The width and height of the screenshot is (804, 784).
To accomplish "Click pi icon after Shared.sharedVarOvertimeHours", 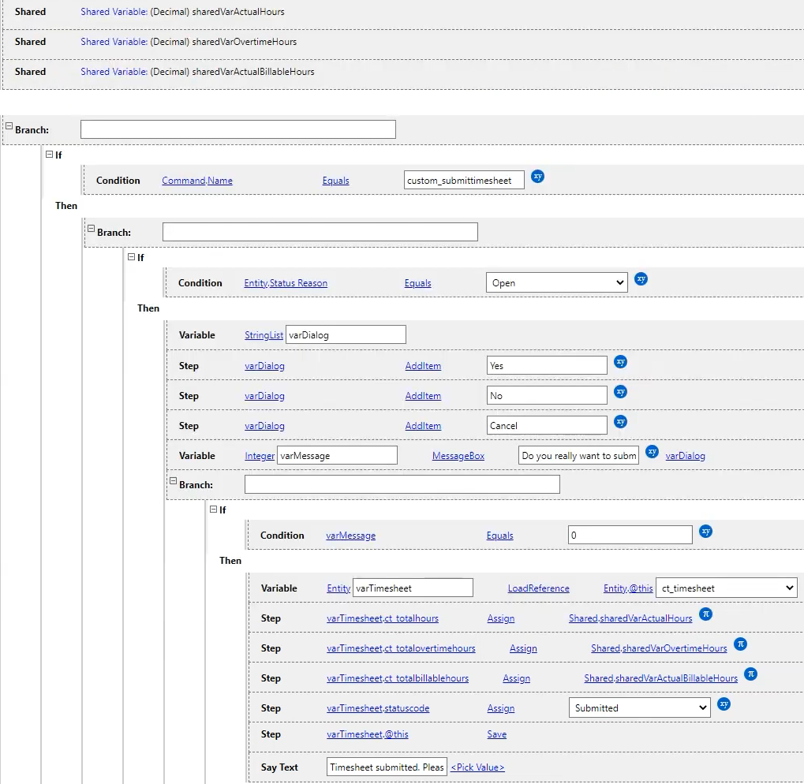I will (740, 644).
